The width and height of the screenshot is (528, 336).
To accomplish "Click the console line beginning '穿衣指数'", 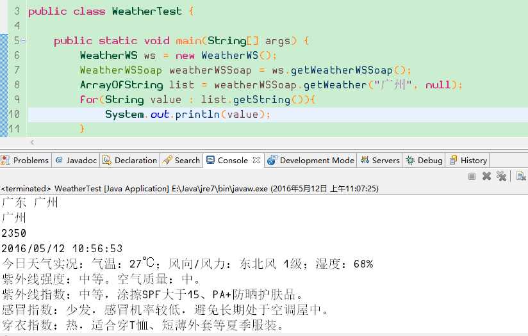I will click(x=143, y=325).
